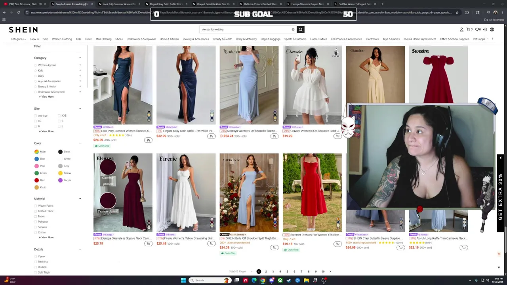This screenshot has width=507, height=285.
Task: Open the Men Clothing menu
Action: [x=103, y=39]
